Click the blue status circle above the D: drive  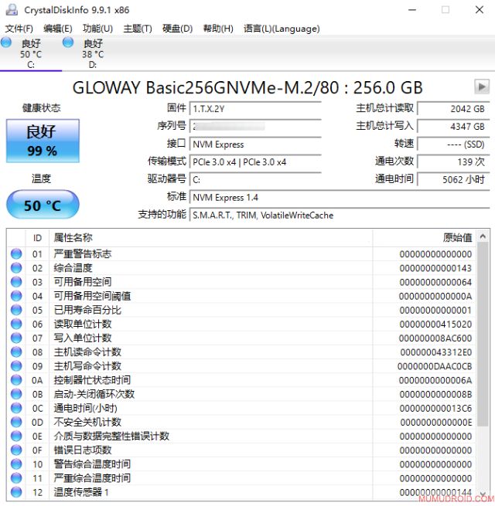pyautogui.click(x=68, y=42)
